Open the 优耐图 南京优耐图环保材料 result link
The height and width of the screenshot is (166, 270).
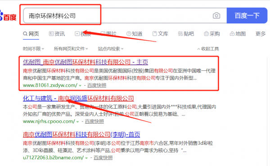[85, 62]
